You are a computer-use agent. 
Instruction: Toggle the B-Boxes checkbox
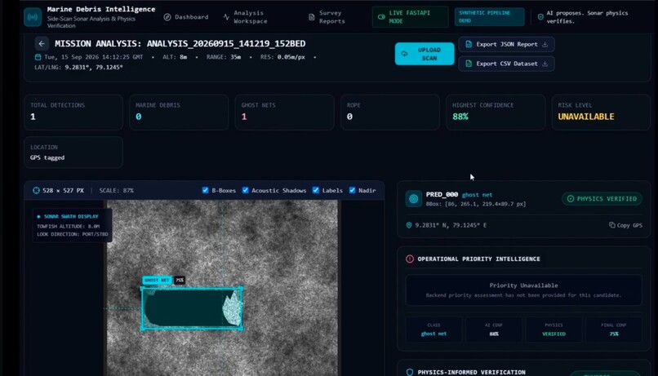(205, 190)
